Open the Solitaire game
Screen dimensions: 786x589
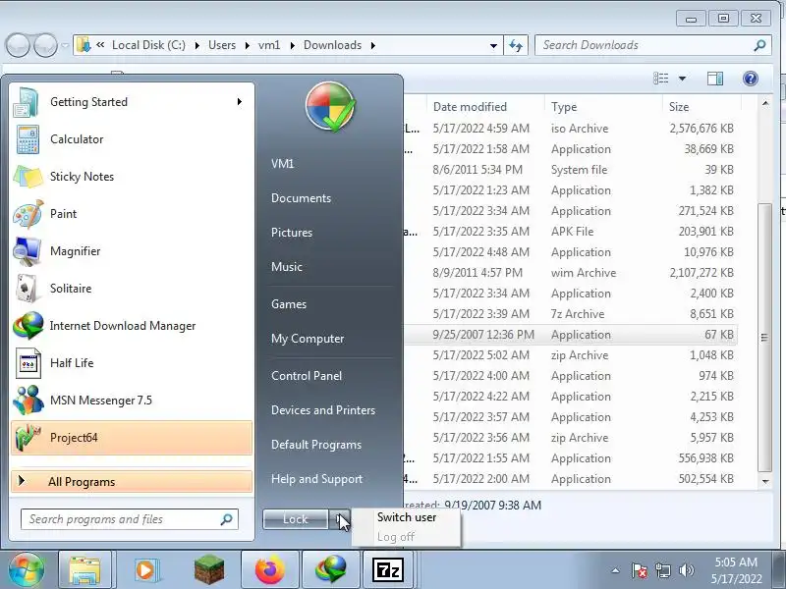(132, 289)
